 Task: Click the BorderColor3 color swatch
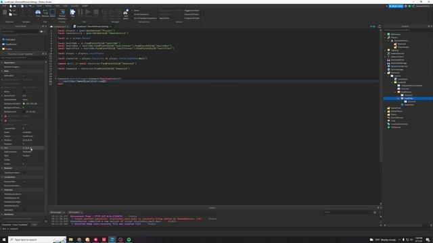pyautogui.click(x=24, y=112)
